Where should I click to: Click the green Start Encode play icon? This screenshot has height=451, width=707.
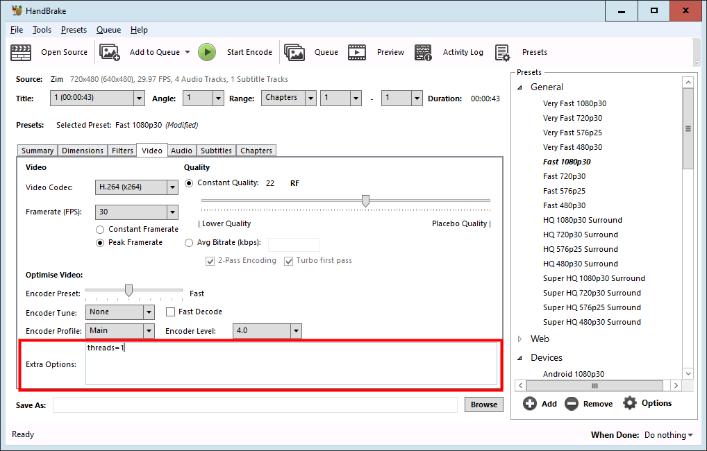pos(207,52)
